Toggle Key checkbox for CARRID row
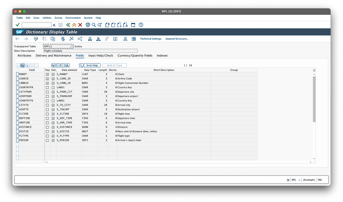343x202 pixels. [x=47, y=79]
